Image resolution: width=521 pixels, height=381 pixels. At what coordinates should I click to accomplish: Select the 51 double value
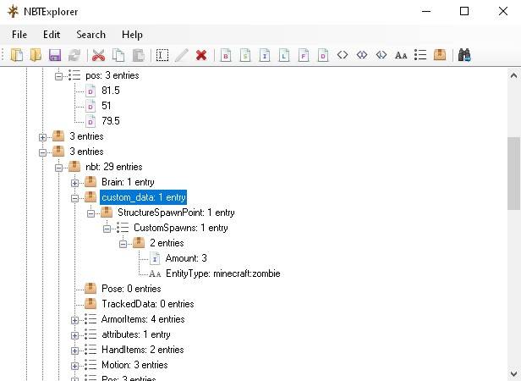tap(106, 106)
